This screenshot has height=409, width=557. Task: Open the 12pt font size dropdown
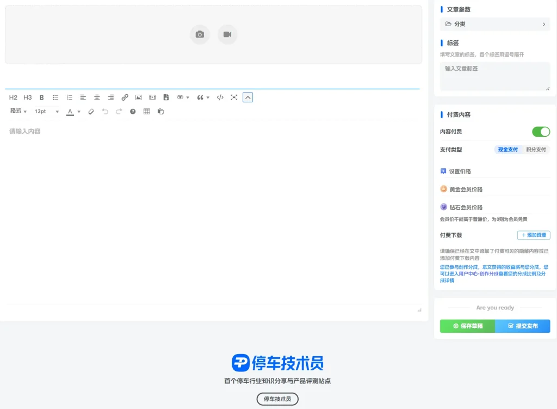click(47, 112)
